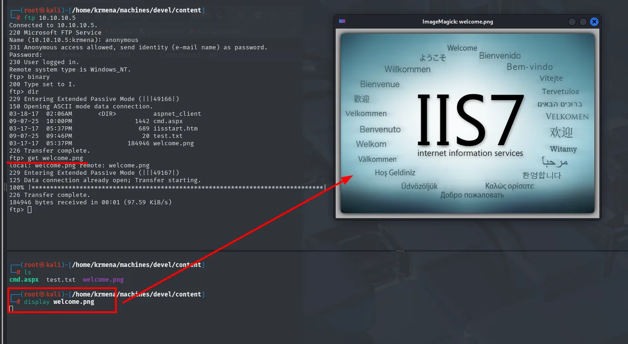The image size is (628, 344).
Task: Select the 'ftp> dir' command line
Action: 24,91
